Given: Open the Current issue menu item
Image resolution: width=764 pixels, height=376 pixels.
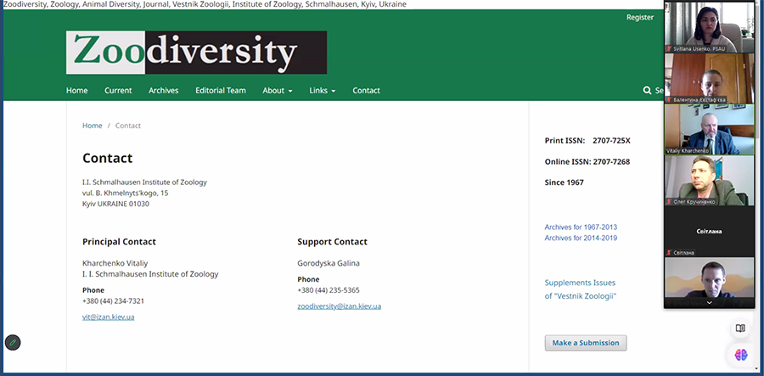Looking at the screenshot, I should pos(118,91).
